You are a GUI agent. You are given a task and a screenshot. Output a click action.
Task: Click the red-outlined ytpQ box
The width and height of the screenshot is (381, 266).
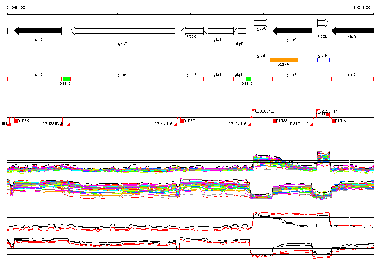pyautogui.click(x=218, y=79)
